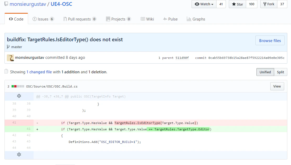Viewport: 291px width, 165px height.
Task: Click the repository book icon
Action: [x=6, y=4]
